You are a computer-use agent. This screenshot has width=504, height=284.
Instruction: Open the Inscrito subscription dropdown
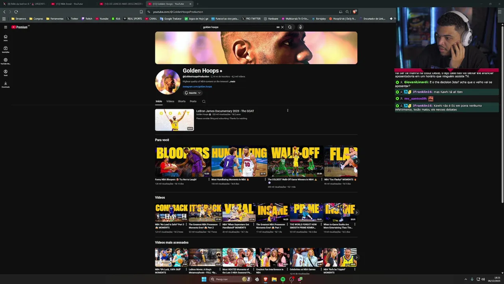coord(193,93)
